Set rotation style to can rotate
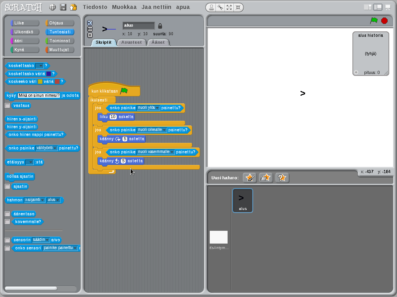397x297 pixels. (x=90, y=23)
